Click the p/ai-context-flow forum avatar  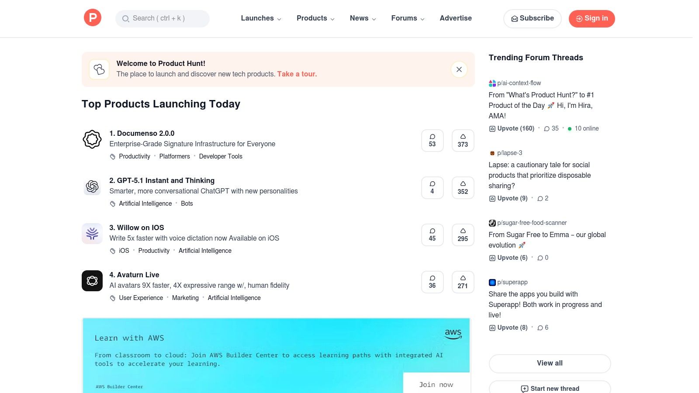click(x=492, y=83)
